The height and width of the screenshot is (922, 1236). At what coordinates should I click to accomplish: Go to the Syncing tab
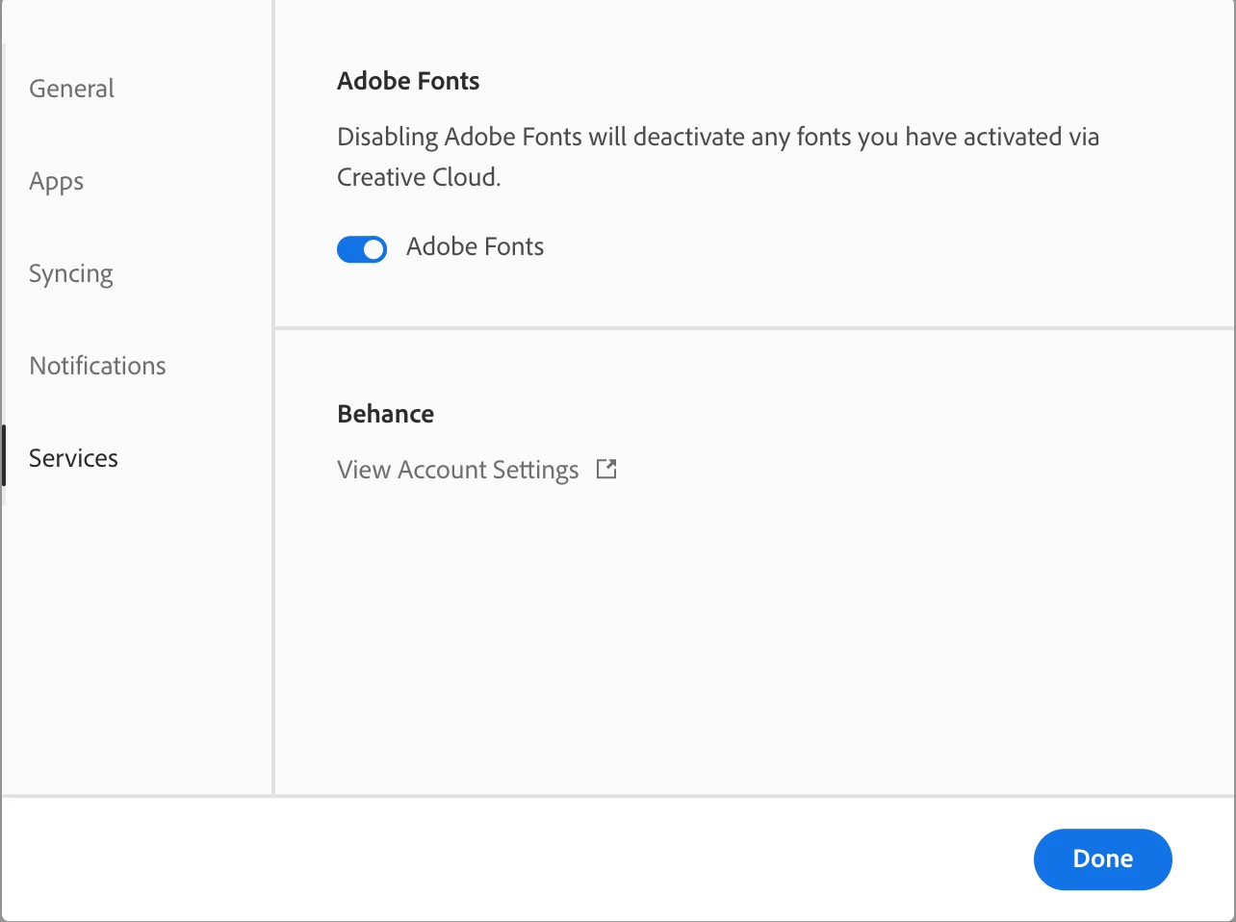coord(70,273)
